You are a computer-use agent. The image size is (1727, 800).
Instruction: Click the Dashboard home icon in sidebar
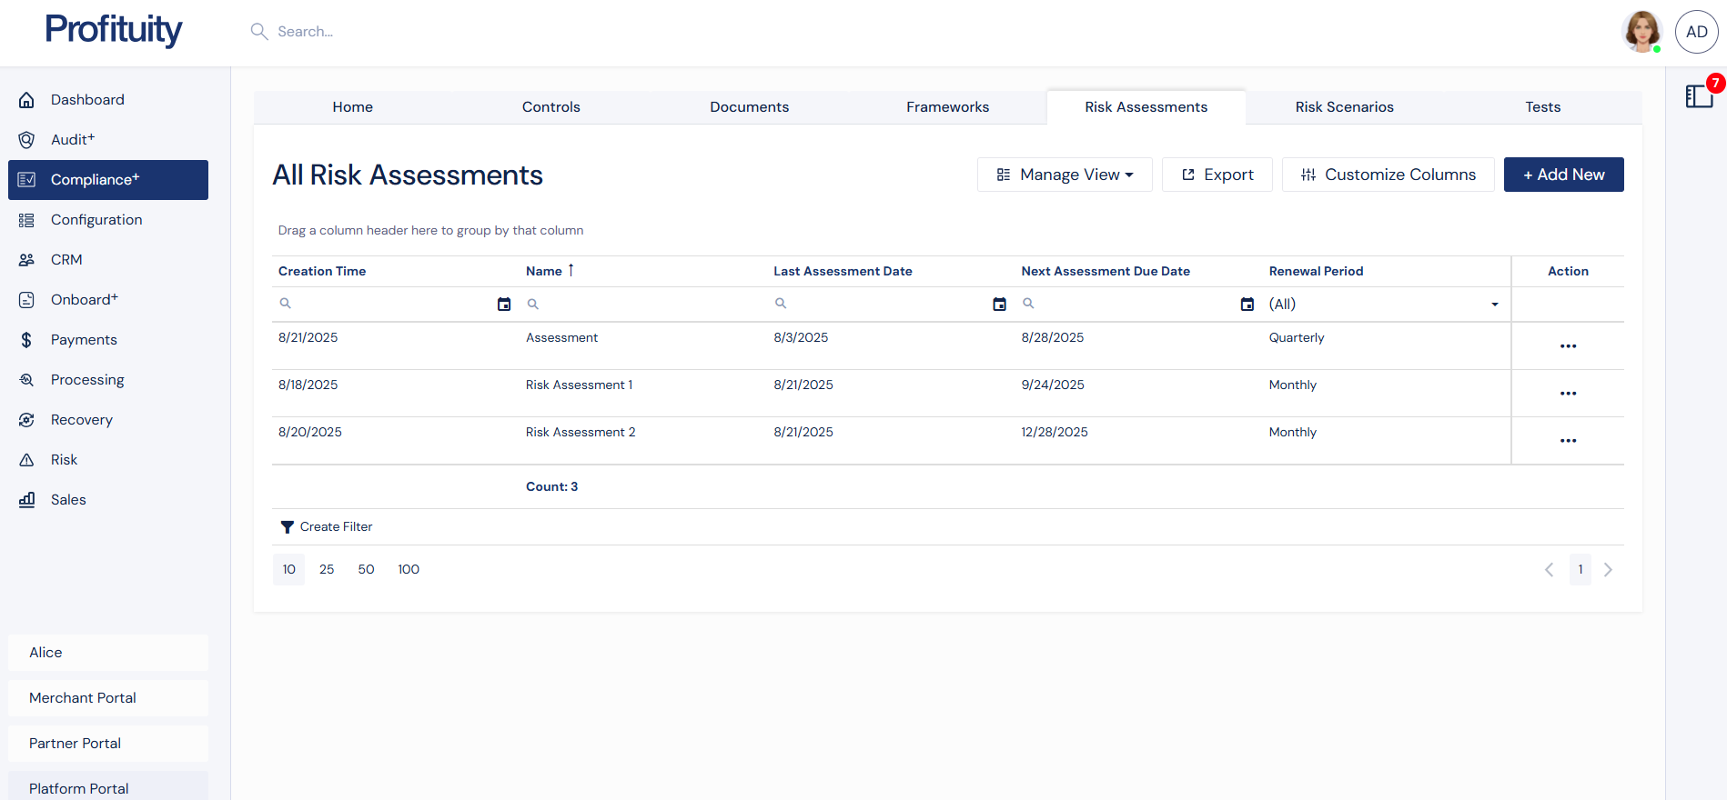pyautogui.click(x=26, y=100)
